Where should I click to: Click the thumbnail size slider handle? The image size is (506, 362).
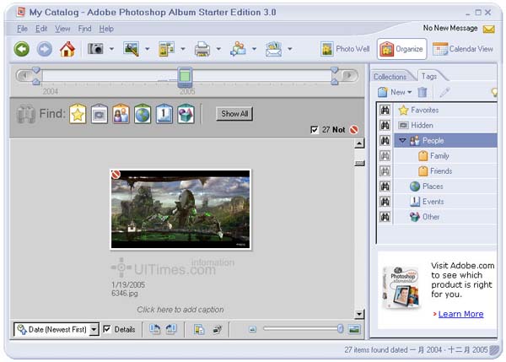point(340,329)
